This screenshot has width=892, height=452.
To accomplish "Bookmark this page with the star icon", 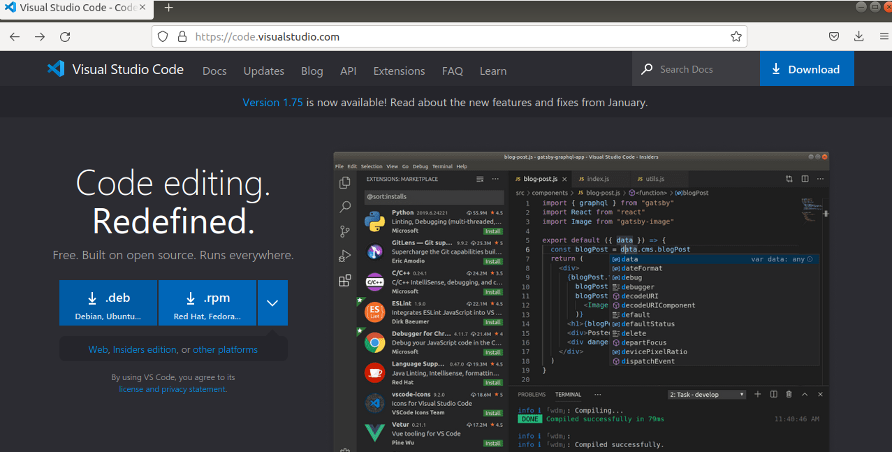I will point(736,36).
